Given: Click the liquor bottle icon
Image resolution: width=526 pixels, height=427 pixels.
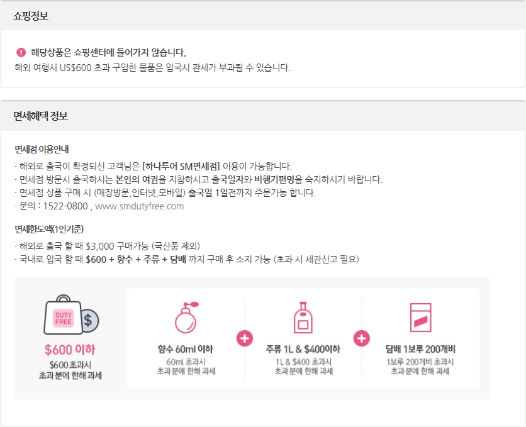Looking at the screenshot, I should [303, 318].
